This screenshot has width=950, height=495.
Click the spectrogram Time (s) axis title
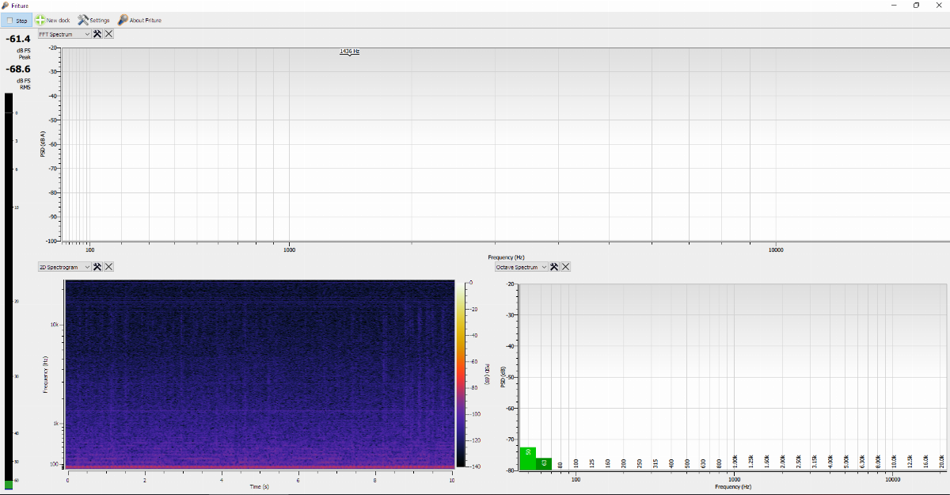pos(260,486)
